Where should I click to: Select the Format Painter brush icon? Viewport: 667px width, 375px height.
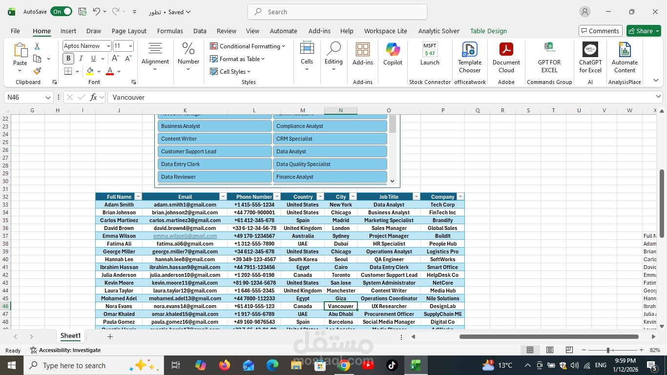pyautogui.click(x=37, y=71)
